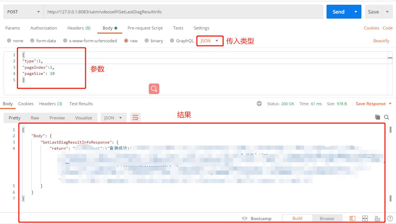The image size is (396, 224).
Task: Open the response Cookies tab
Action: point(26,104)
